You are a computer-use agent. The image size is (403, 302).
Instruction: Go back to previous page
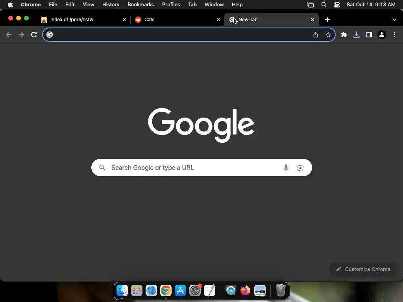coord(9,35)
